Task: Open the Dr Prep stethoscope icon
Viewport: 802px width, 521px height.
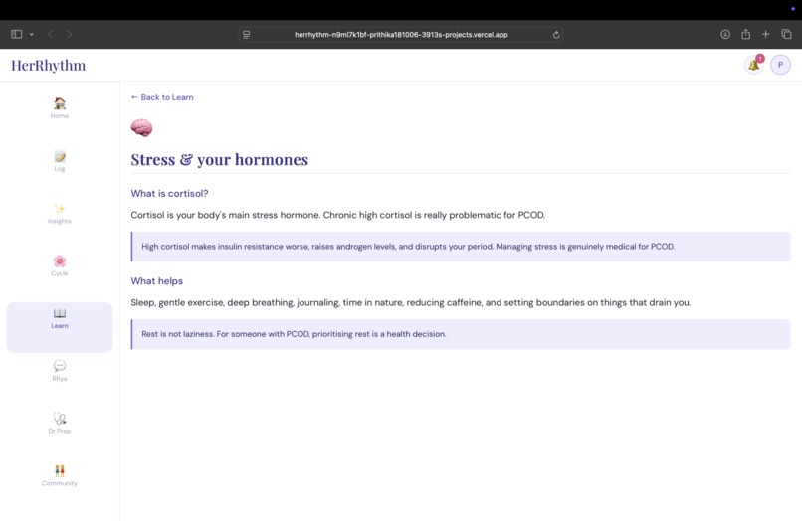Action: 60,419
